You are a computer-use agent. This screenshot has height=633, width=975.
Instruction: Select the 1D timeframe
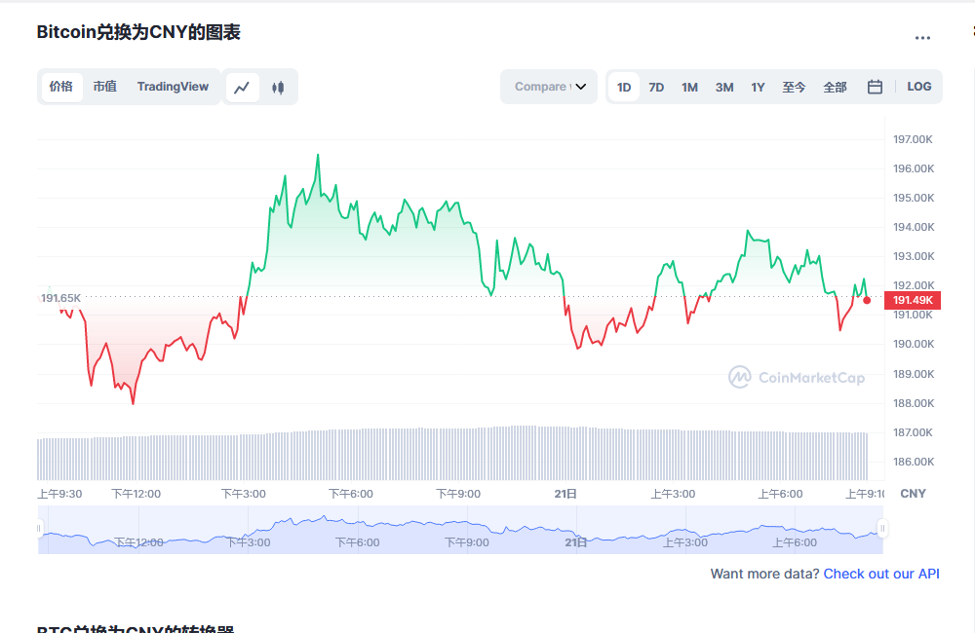coord(623,87)
